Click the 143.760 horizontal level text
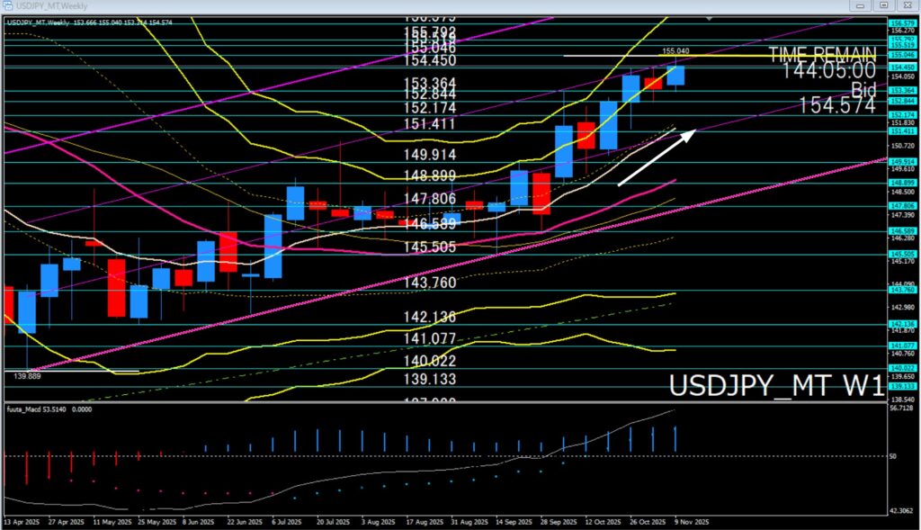Viewport: 921px width, 530px height. (x=430, y=283)
